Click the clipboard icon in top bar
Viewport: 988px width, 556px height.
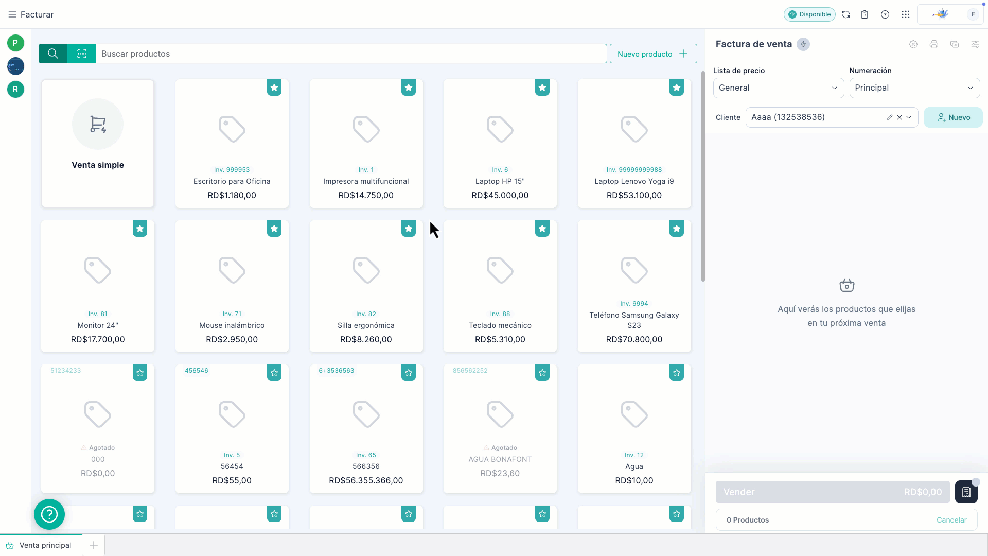pyautogui.click(x=864, y=14)
